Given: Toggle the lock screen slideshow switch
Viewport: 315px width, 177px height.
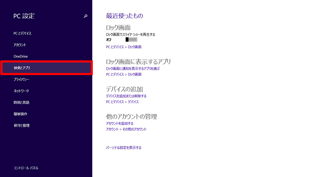Looking at the screenshot, I should coord(131,40).
